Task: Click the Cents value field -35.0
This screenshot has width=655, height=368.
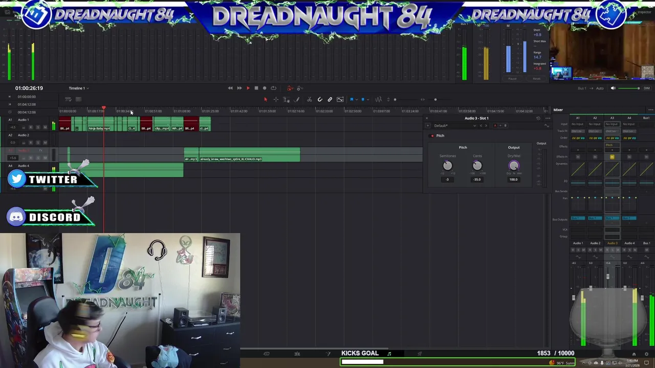Action: [477, 179]
